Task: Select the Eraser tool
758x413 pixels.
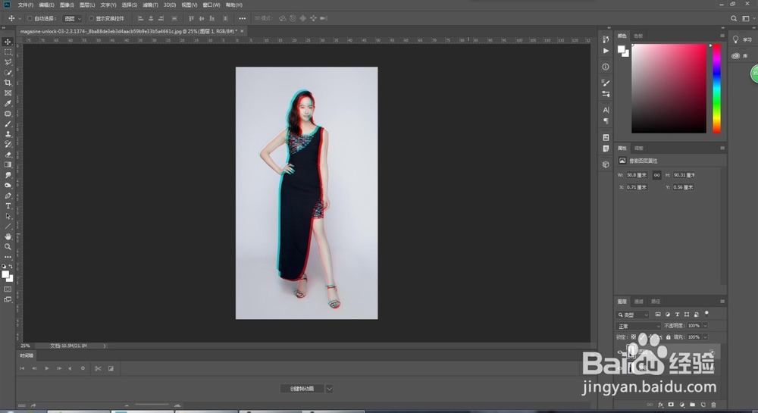Action: coord(8,155)
